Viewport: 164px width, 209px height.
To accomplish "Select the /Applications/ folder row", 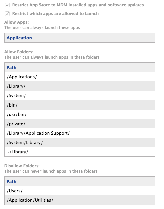I will coord(80,77).
